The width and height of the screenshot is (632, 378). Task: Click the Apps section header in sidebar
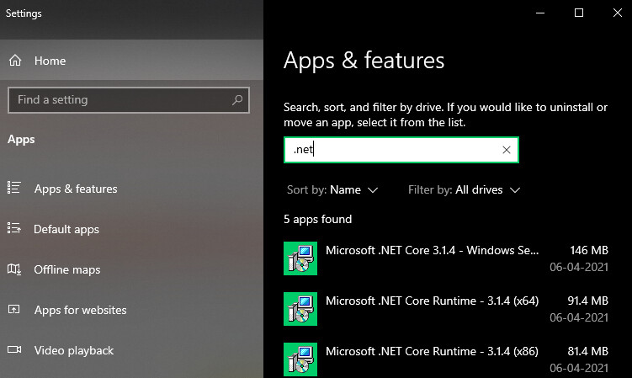pos(21,140)
